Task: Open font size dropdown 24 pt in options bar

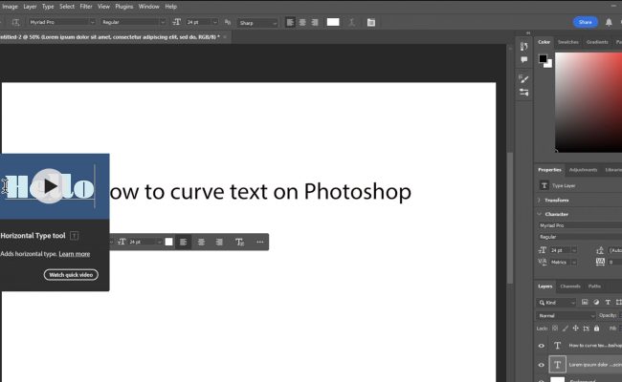Action: click(x=202, y=22)
